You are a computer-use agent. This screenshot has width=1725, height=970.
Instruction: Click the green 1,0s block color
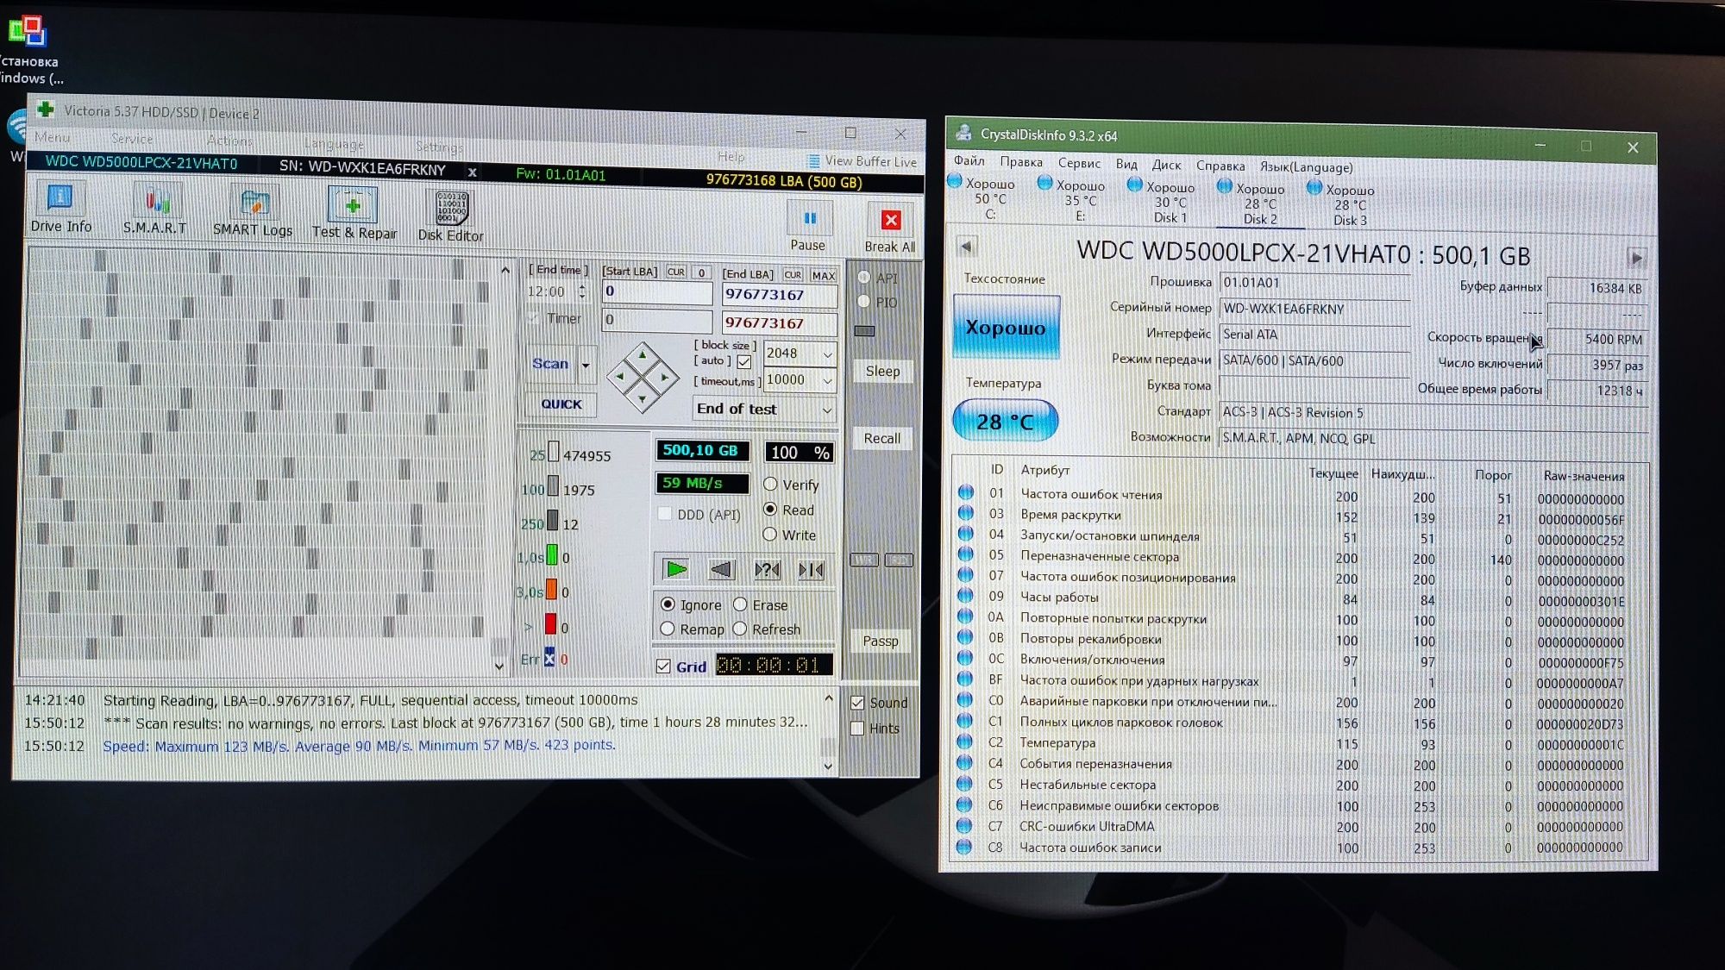pyautogui.click(x=552, y=556)
